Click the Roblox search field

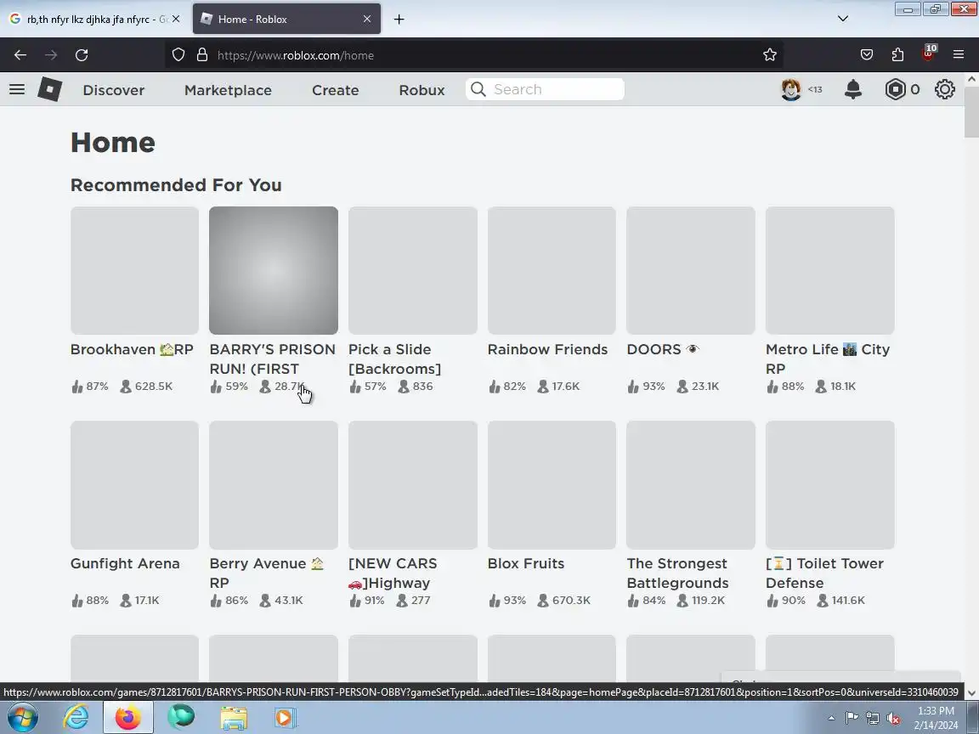(545, 89)
